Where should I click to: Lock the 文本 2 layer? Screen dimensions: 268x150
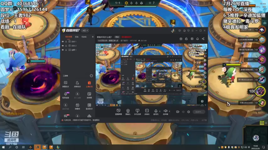pos(66,46)
